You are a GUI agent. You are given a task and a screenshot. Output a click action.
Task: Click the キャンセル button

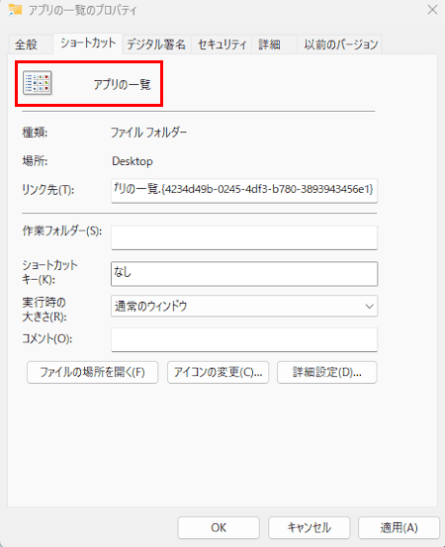(x=309, y=527)
